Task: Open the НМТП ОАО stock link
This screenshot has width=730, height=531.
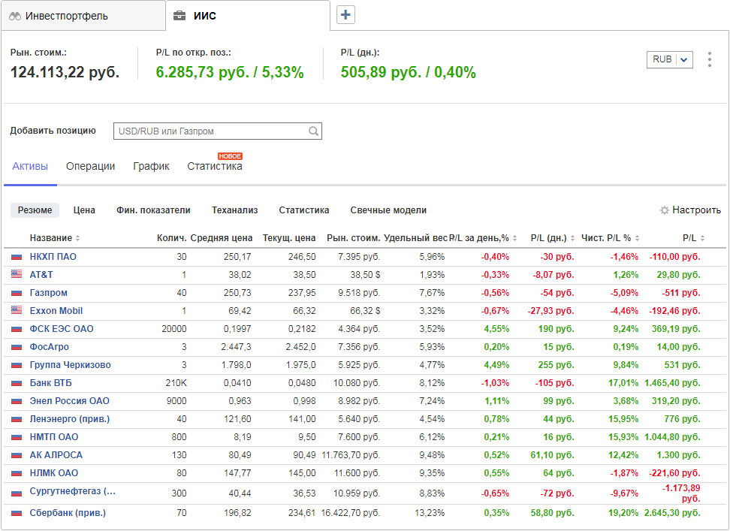Action: 54,437
